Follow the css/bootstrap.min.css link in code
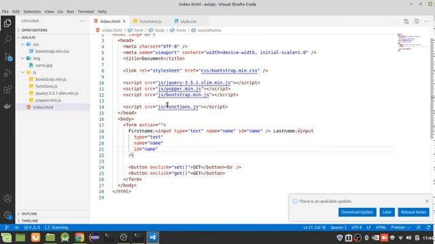This screenshot has height=244, width=435. [x=229, y=70]
